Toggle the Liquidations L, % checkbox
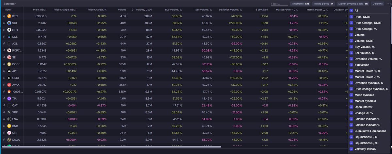The image size is (392, 154). click(351, 137)
